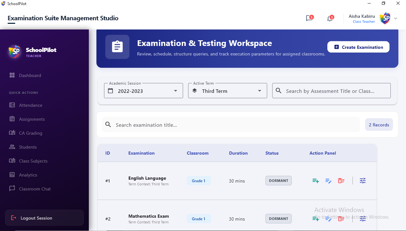The width and height of the screenshot is (406, 231).
Task: Open settings sliders for Mathematics Exam
Action: [363, 219]
